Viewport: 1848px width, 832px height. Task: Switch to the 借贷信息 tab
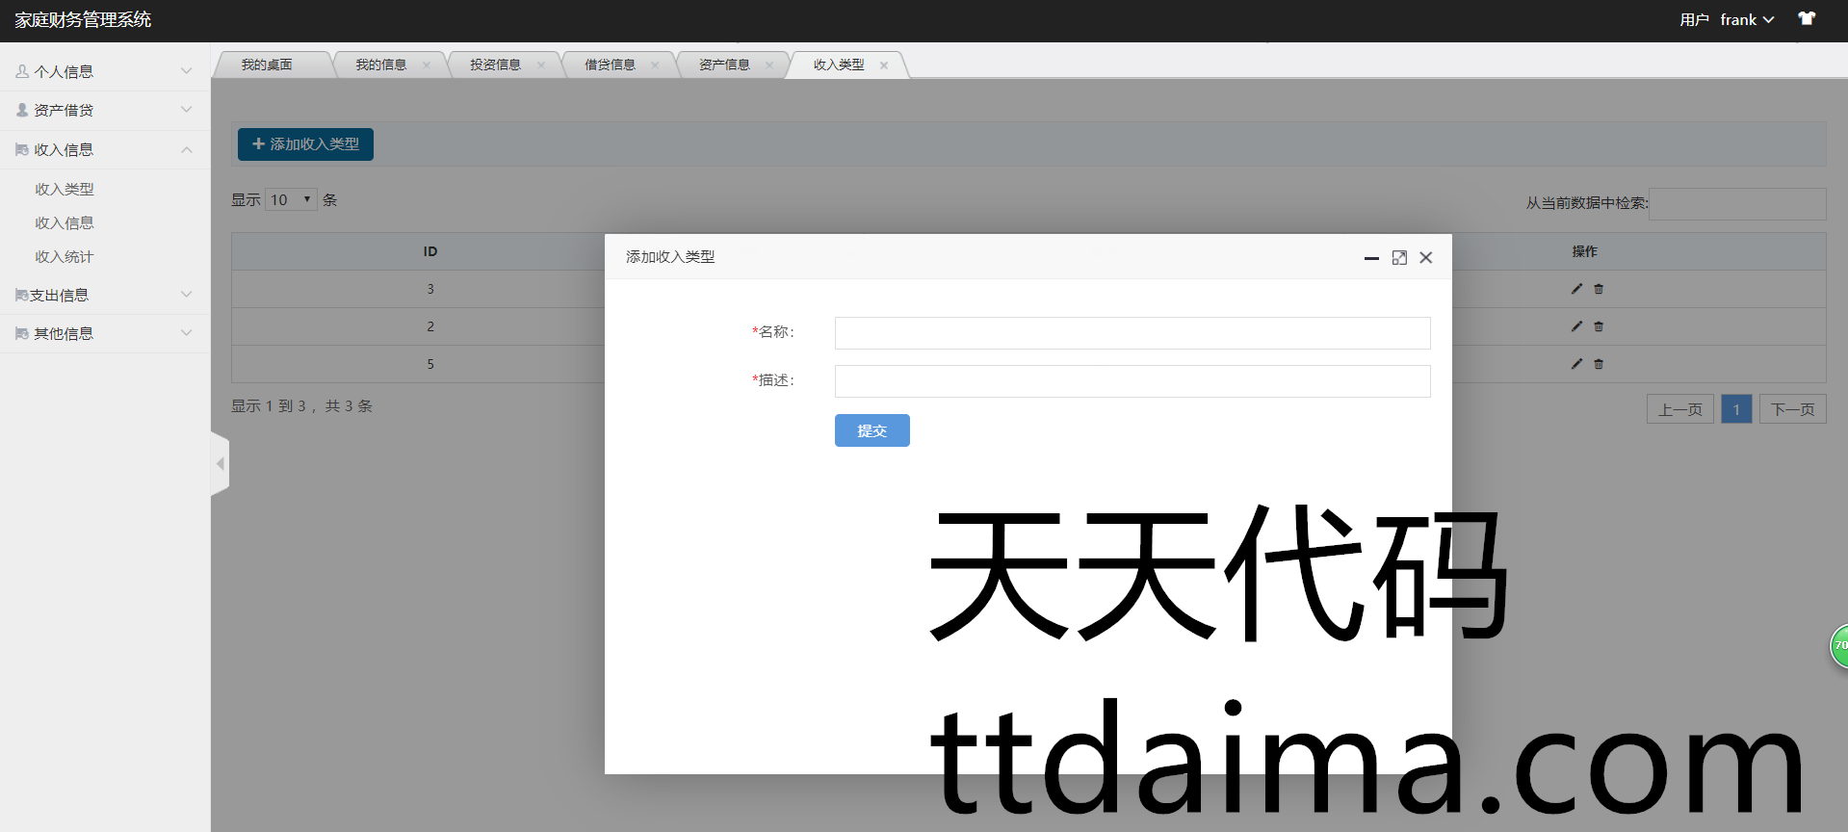click(x=610, y=65)
